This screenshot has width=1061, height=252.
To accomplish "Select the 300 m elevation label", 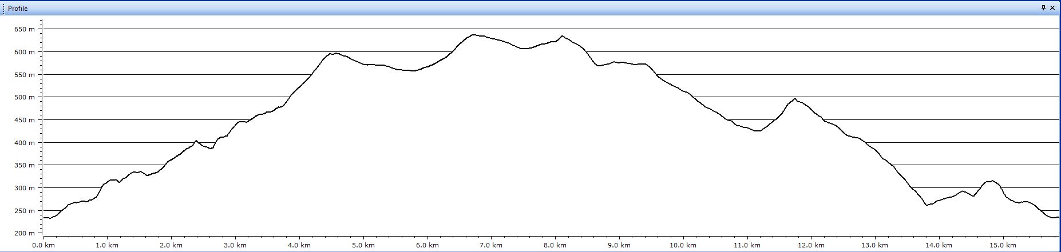I will (x=25, y=188).
